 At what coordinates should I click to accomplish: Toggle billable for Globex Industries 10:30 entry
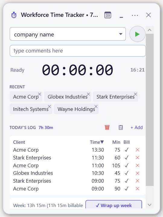(x=126, y=173)
